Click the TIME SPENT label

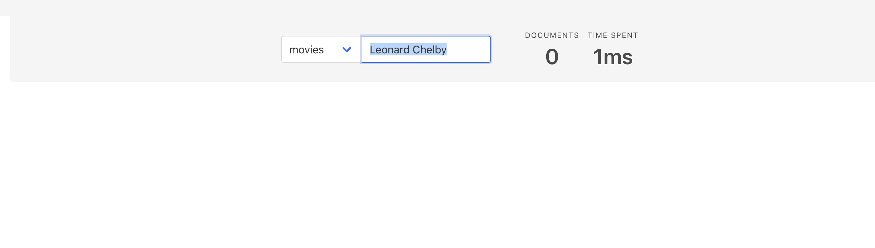[613, 35]
